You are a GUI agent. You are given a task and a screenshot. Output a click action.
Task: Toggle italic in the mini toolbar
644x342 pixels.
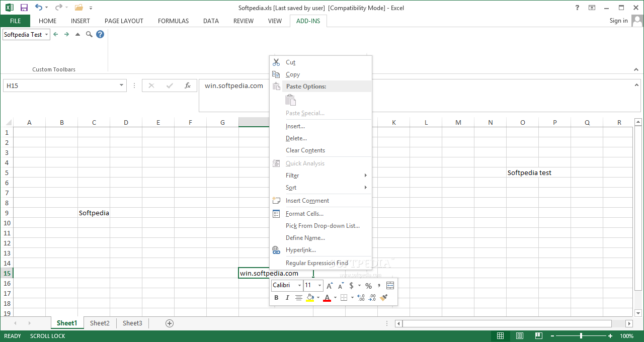coord(287,298)
